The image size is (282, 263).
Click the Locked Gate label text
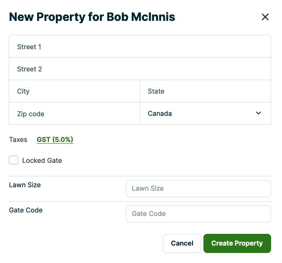[x=42, y=161]
